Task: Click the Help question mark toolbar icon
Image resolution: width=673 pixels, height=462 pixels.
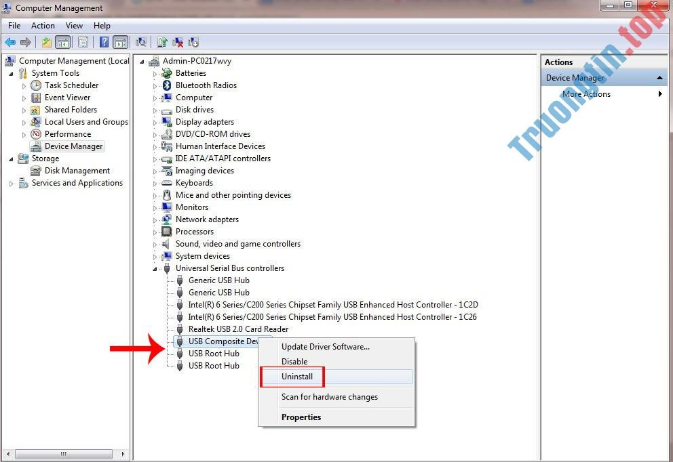Action: (104, 42)
